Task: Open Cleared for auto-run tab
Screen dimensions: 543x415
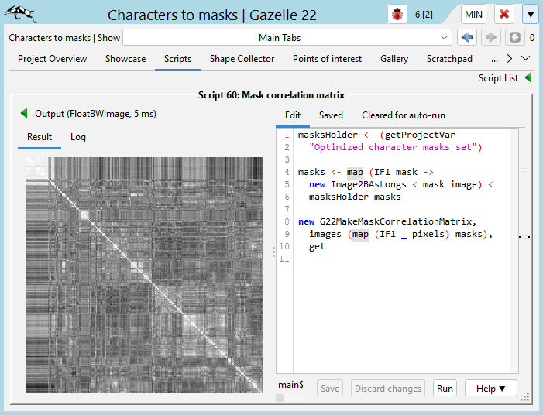Action: click(403, 115)
